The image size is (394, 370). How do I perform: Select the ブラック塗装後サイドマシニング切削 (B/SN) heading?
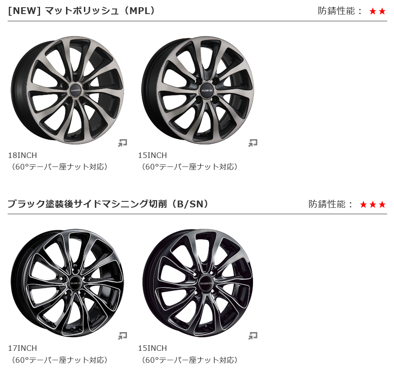pyautogui.click(x=108, y=204)
